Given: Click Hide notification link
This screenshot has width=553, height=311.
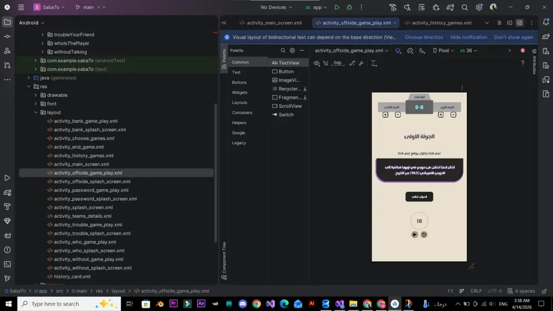Looking at the screenshot, I should tap(468, 37).
